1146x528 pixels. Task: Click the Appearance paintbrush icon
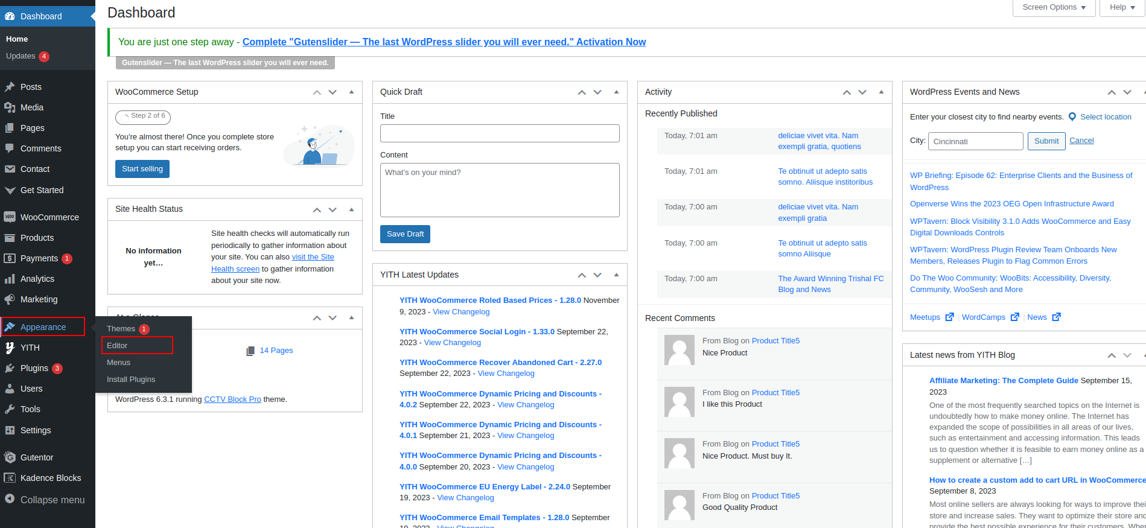click(10, 327)
